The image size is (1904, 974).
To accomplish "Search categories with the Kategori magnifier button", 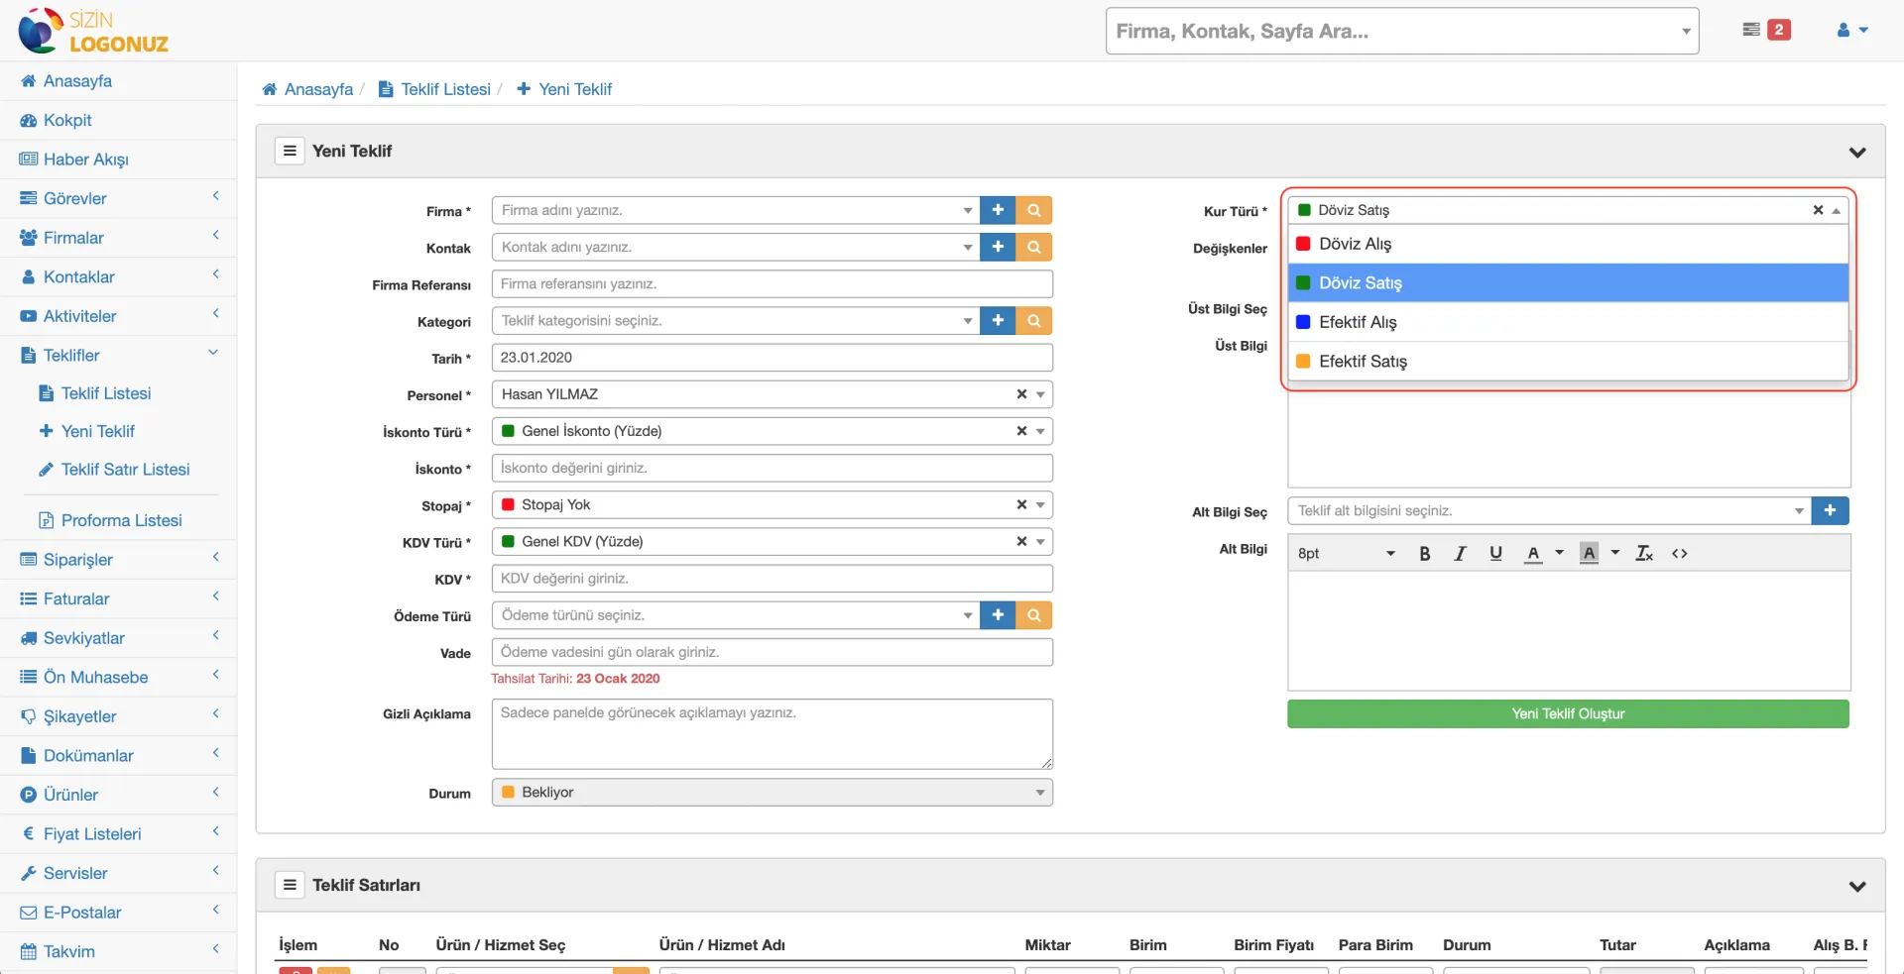I will [x=1034, y=320].
